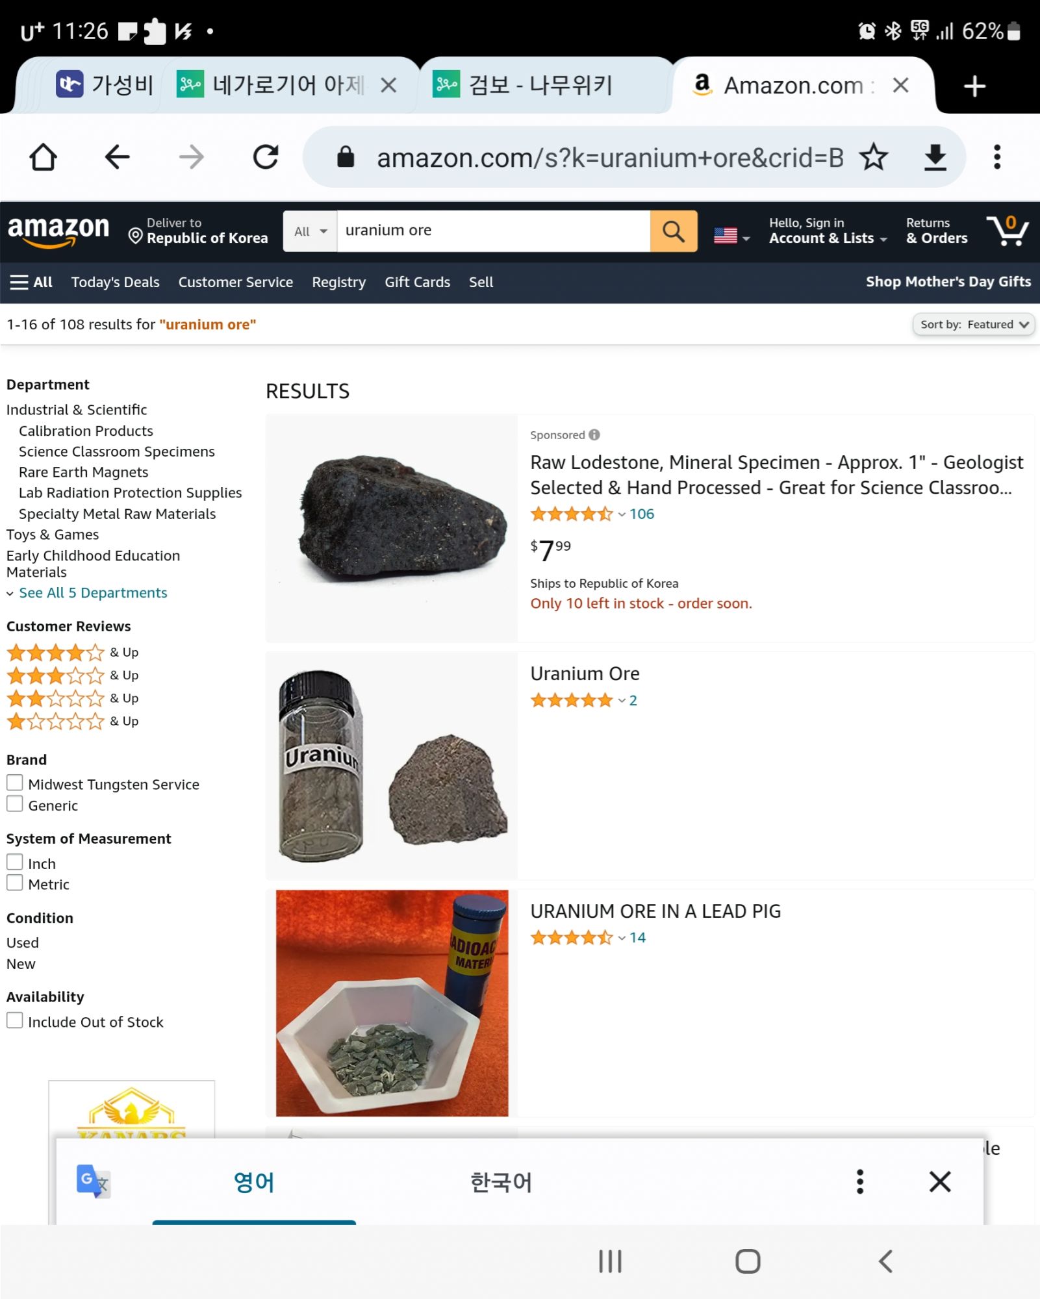
Task: Filter by 4 stars & Up reviews
Action: pyautogui.click(x=72, y=652)
